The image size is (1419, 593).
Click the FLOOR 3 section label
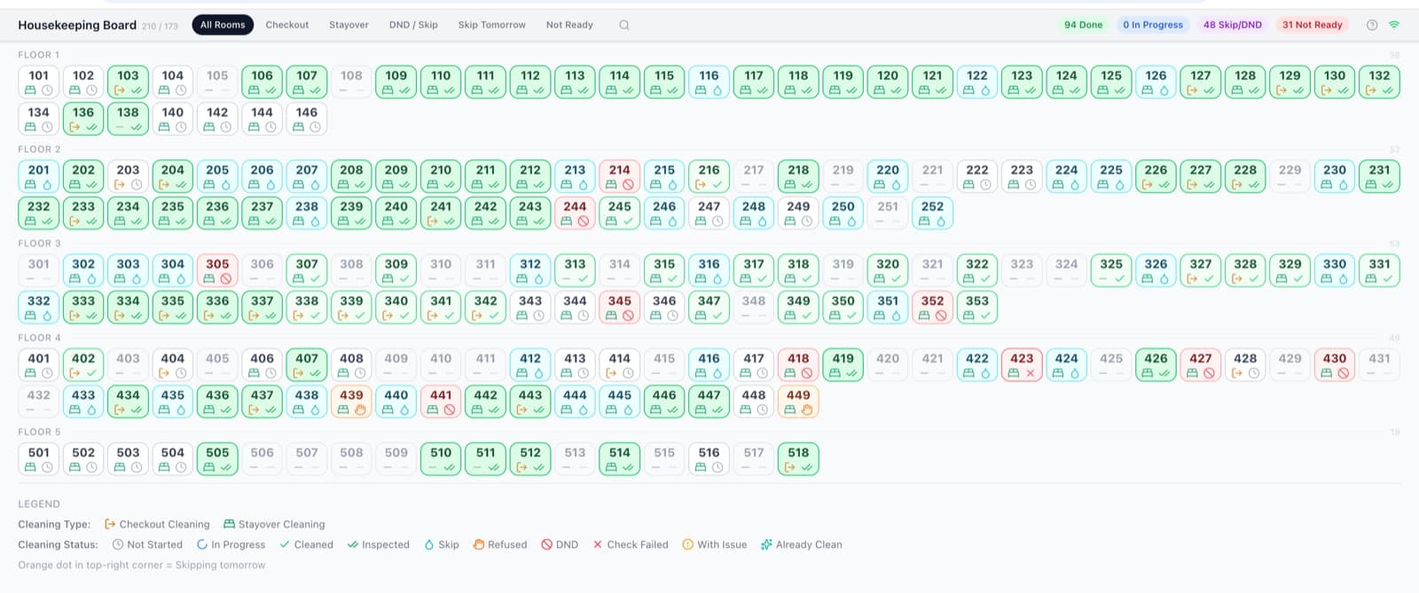pos(39,243)
